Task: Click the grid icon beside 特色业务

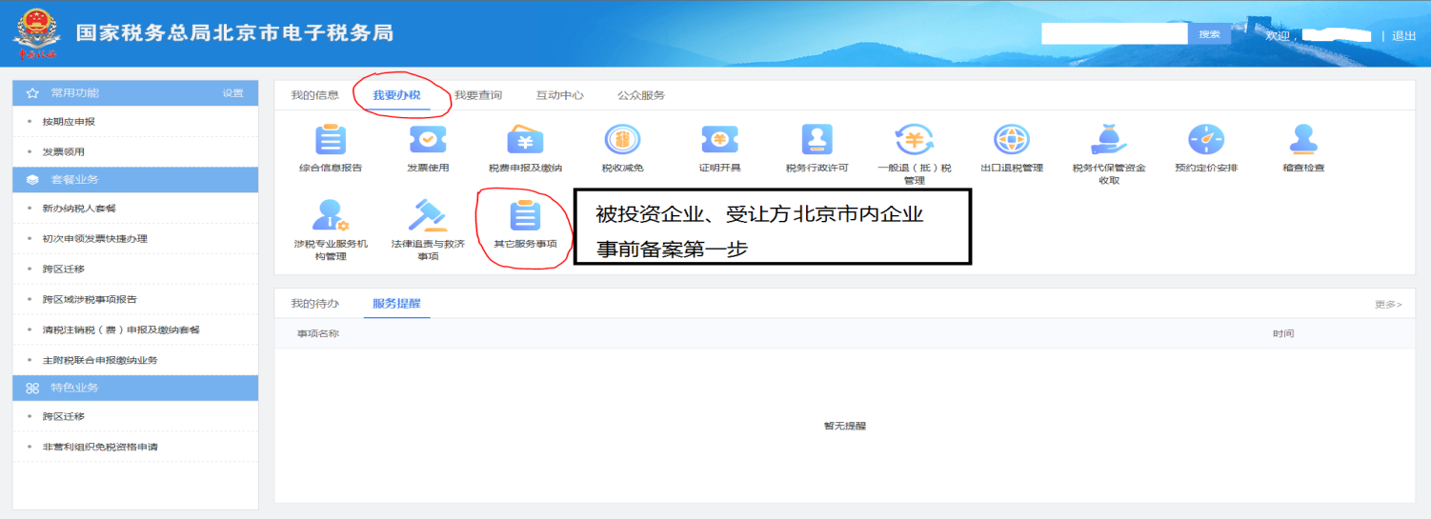Action: (x=32, y=389)
